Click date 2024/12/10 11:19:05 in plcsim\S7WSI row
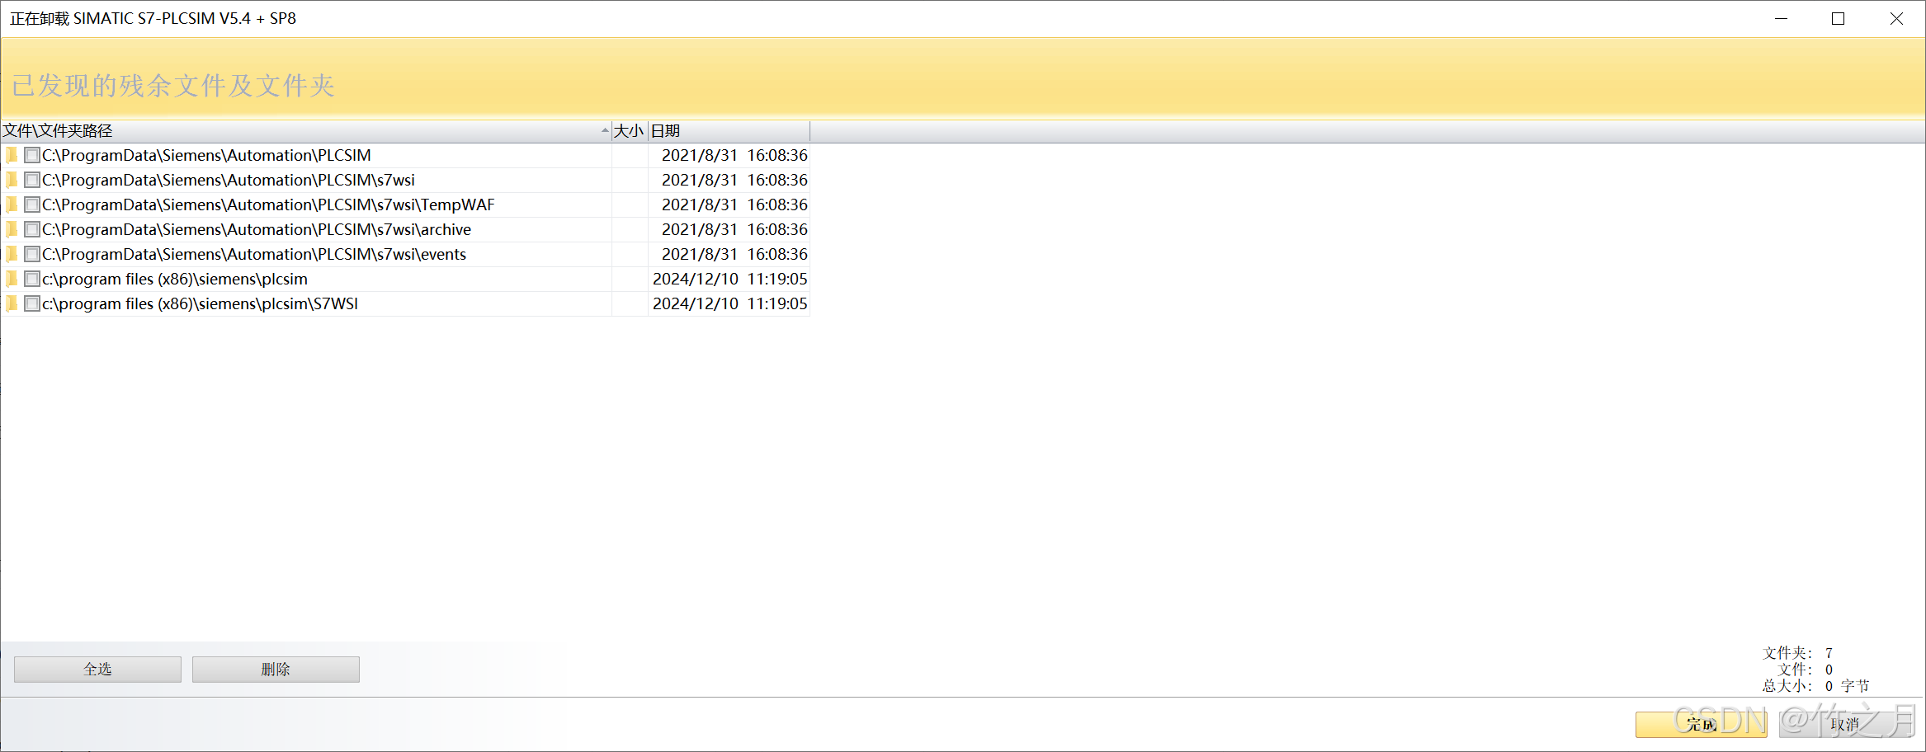 coord(730,303)
